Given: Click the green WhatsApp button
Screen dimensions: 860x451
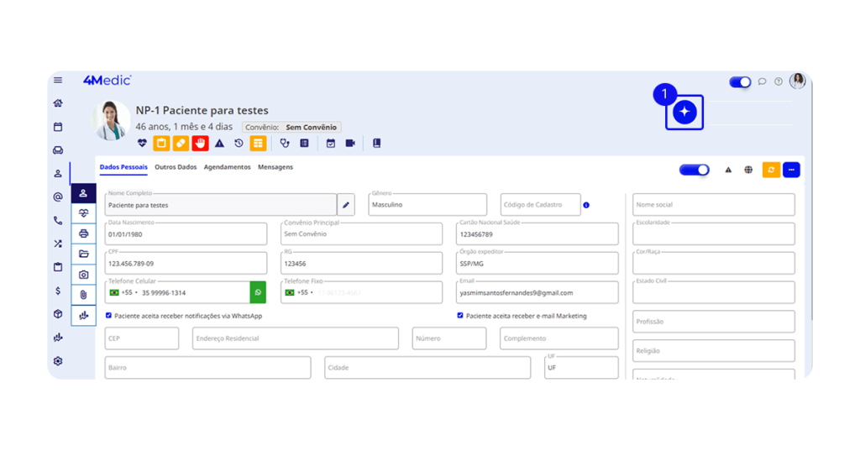Looking at the screenshot, I should coord(258,292).
